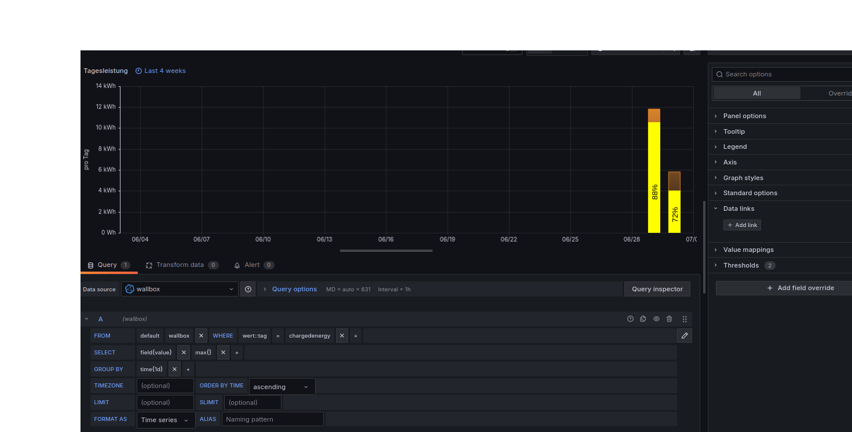Add GROUP BY clause with plus
The height and width of the screenshot is (432, 852).
pos(188,369)
